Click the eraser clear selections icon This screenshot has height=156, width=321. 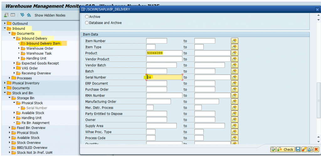click(304, 149)
